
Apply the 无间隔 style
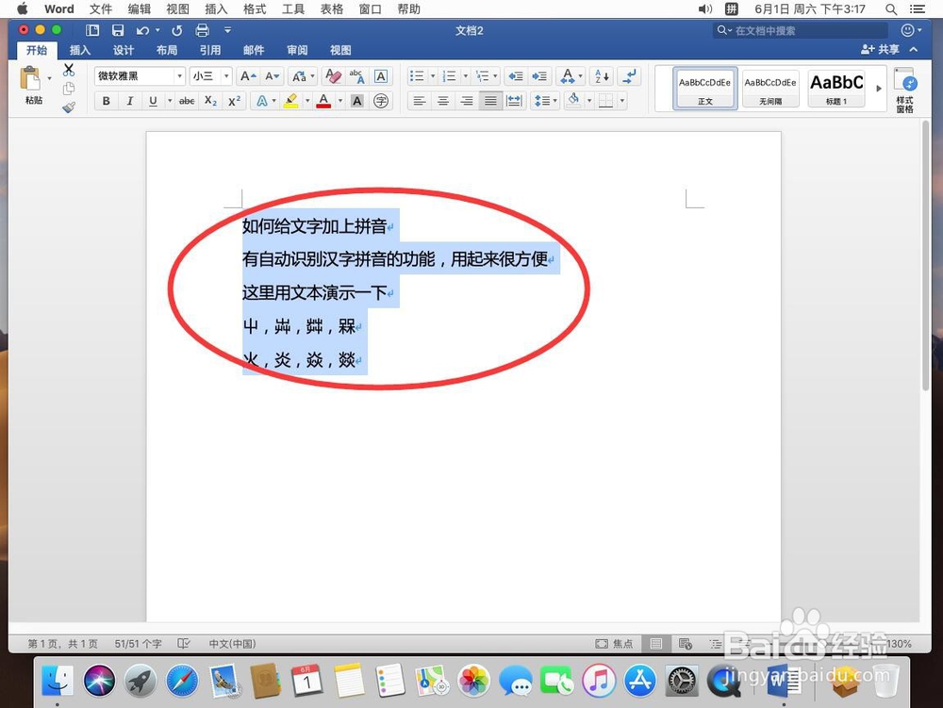770,89
